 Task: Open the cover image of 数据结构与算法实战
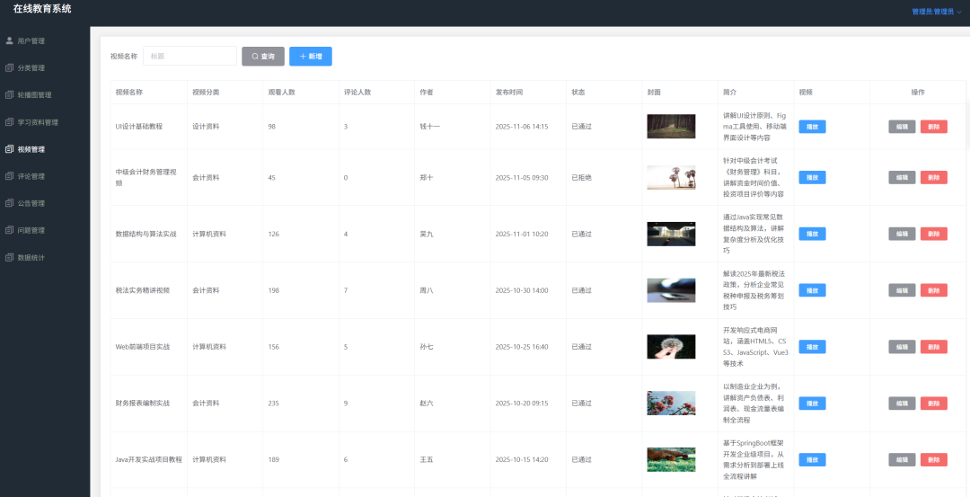[x=671, y=234]
